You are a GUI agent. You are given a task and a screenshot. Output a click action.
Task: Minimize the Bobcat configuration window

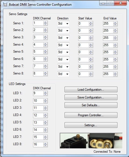click(x=103, y=4)
